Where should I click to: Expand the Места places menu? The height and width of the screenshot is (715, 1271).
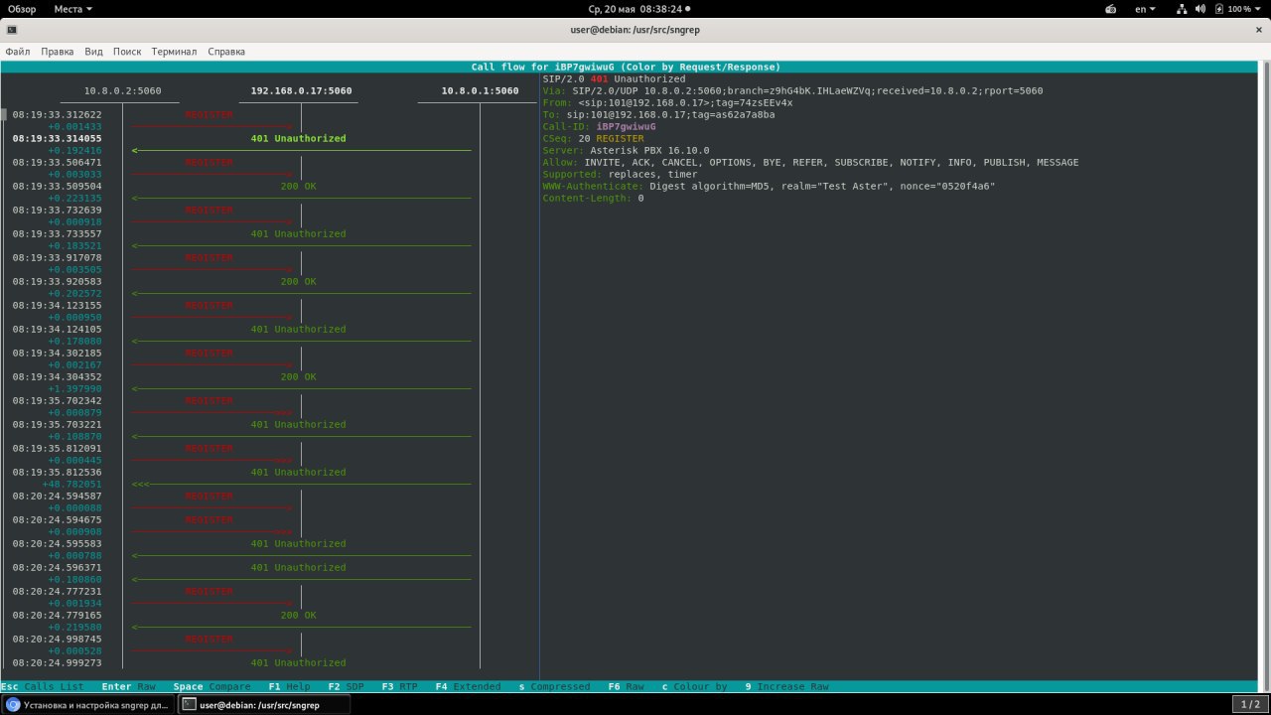point(72,9)
